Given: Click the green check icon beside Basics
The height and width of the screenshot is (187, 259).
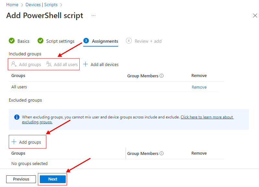Looking at the screenshot, I should (12, 41).
